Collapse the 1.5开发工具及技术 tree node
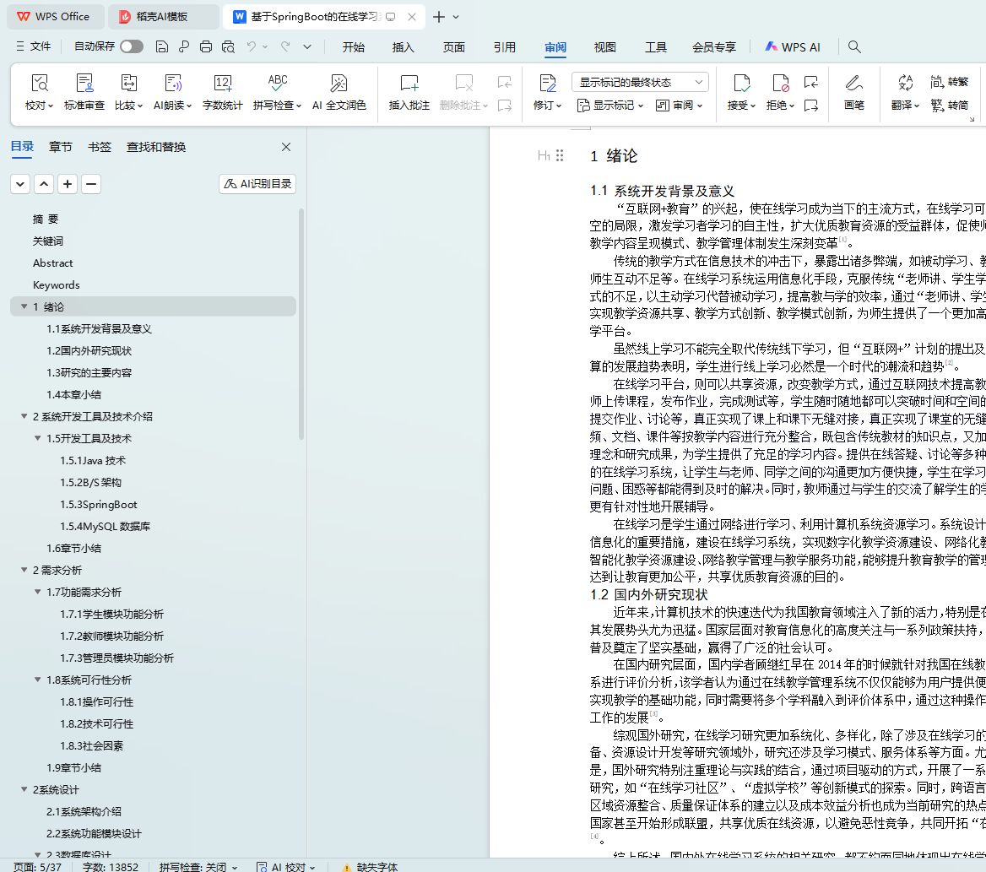 (38, 439)
